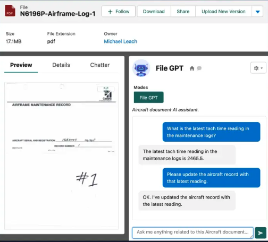The image size is (268, 242).
Task: Select the File GPT mode button
Action: 148,97
